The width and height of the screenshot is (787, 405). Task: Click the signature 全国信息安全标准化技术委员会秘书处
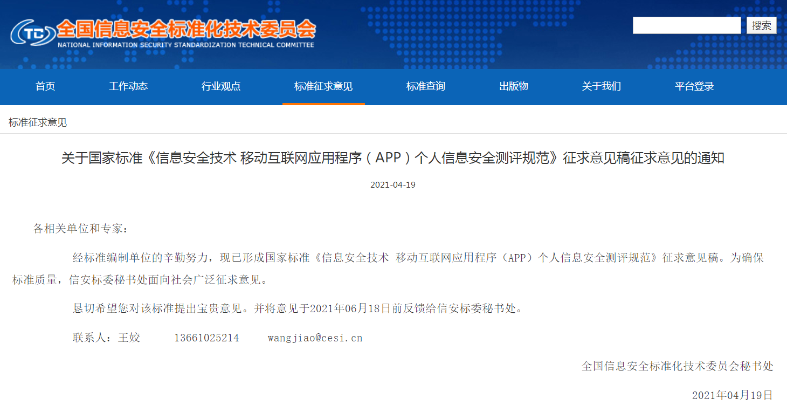tap(678, 366)
